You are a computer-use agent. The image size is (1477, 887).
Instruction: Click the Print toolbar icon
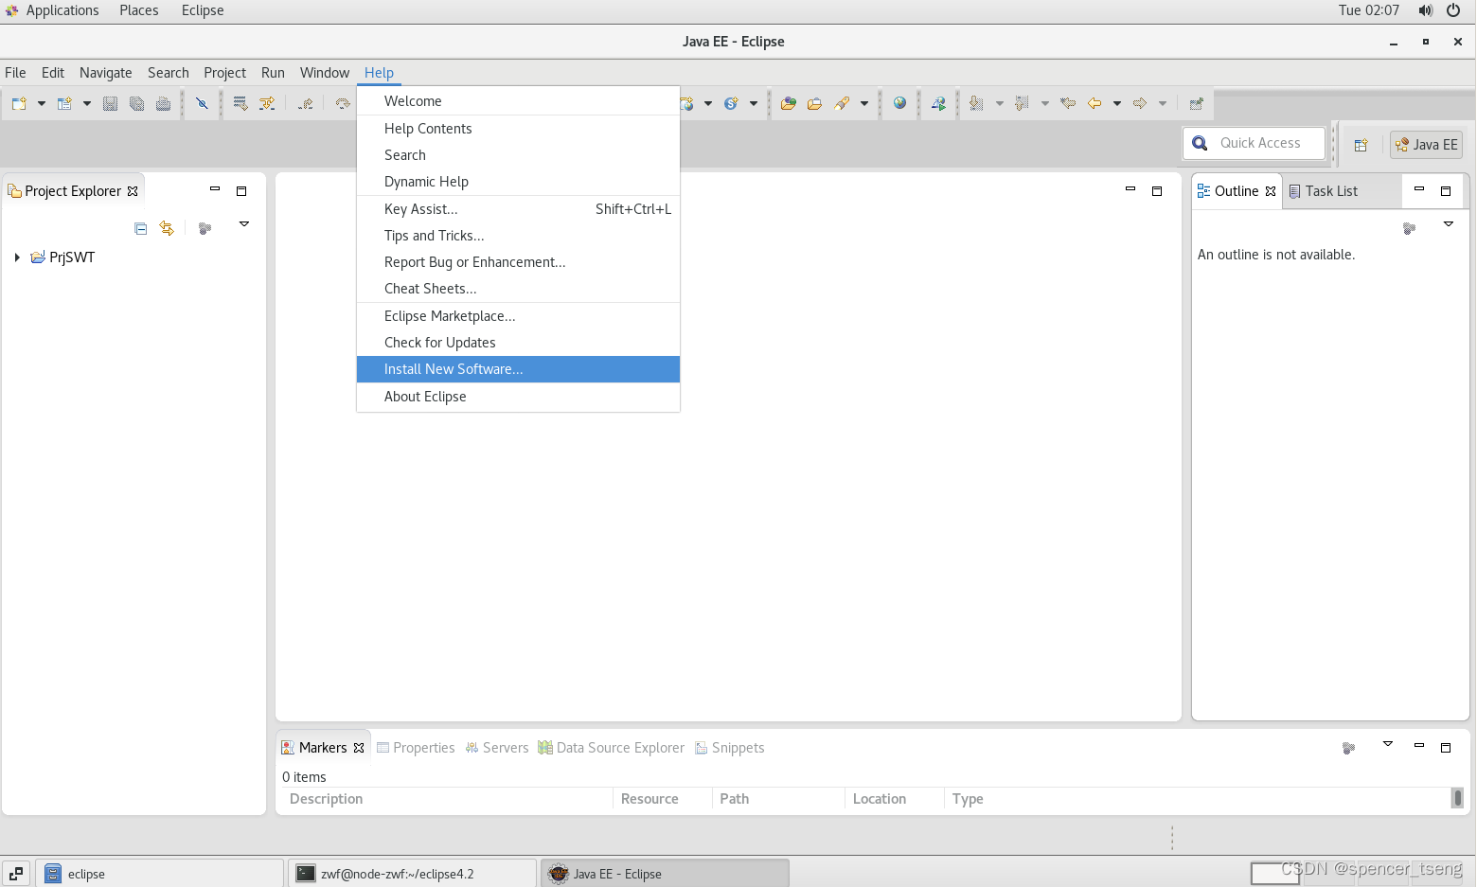164,103
